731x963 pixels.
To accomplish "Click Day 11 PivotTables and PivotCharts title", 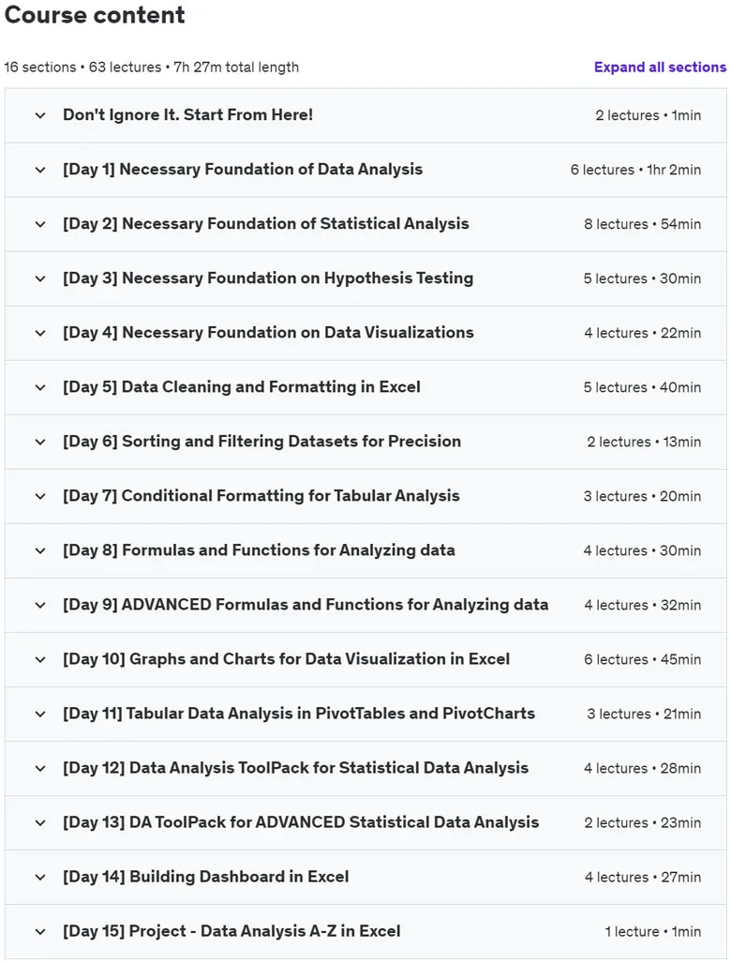I will pyautogui.click(x=299, y=714).
